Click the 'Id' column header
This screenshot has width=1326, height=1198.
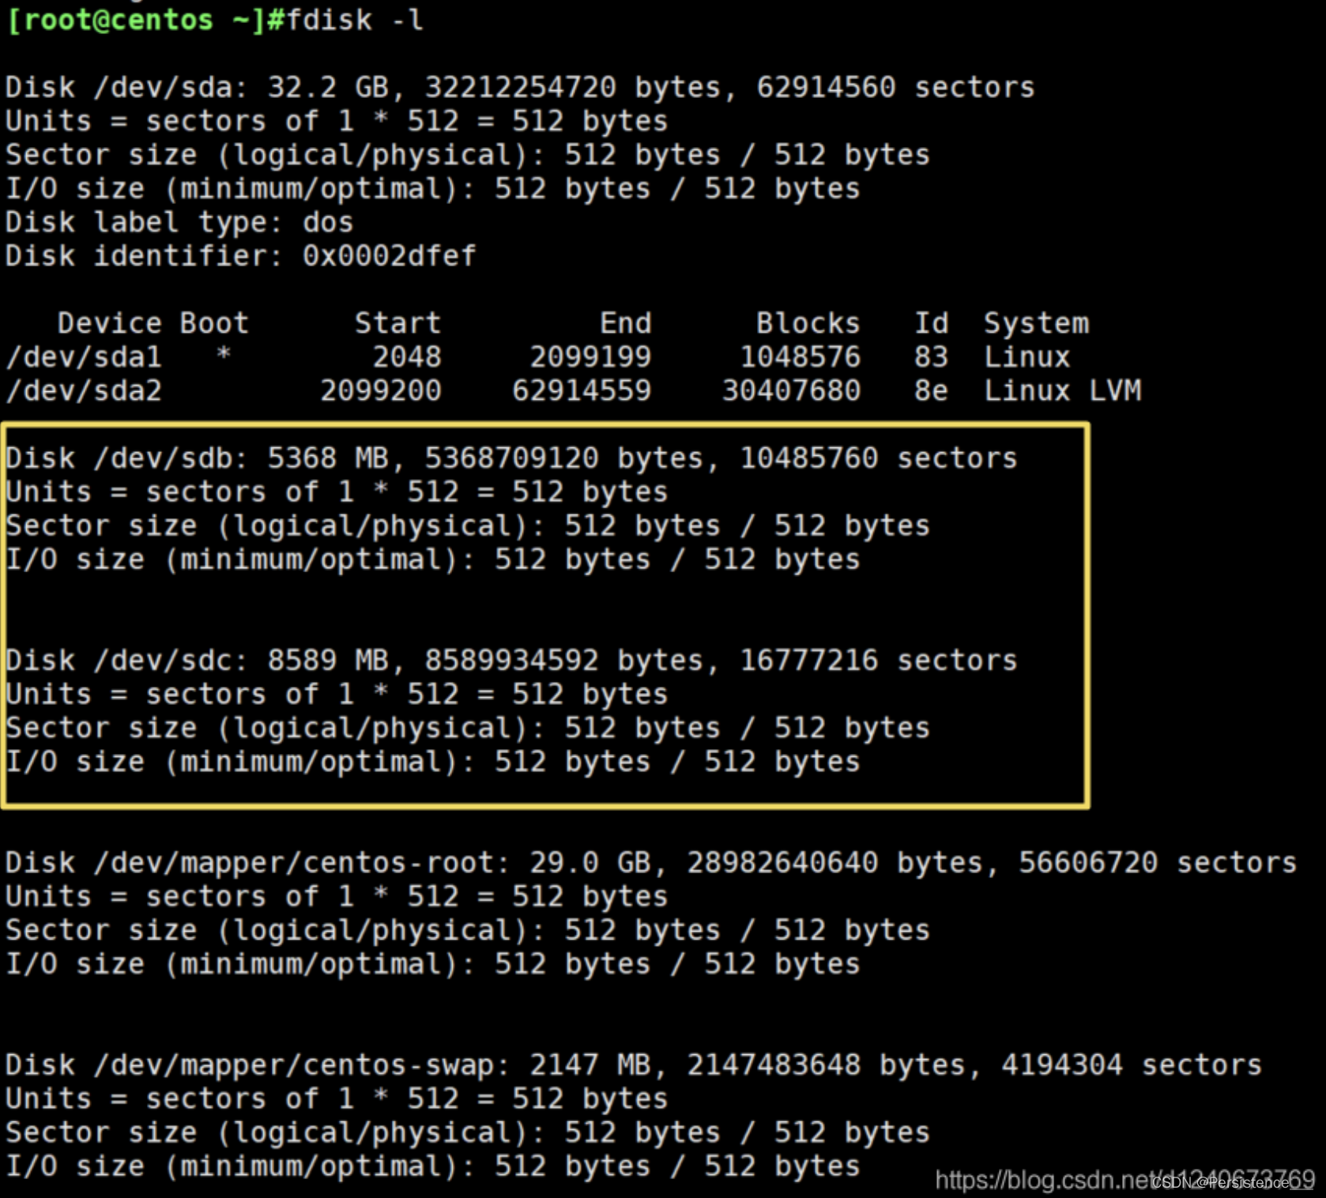pos(931,323)
